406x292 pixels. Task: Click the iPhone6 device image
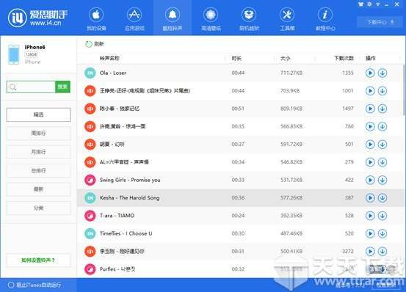(14, 54)
